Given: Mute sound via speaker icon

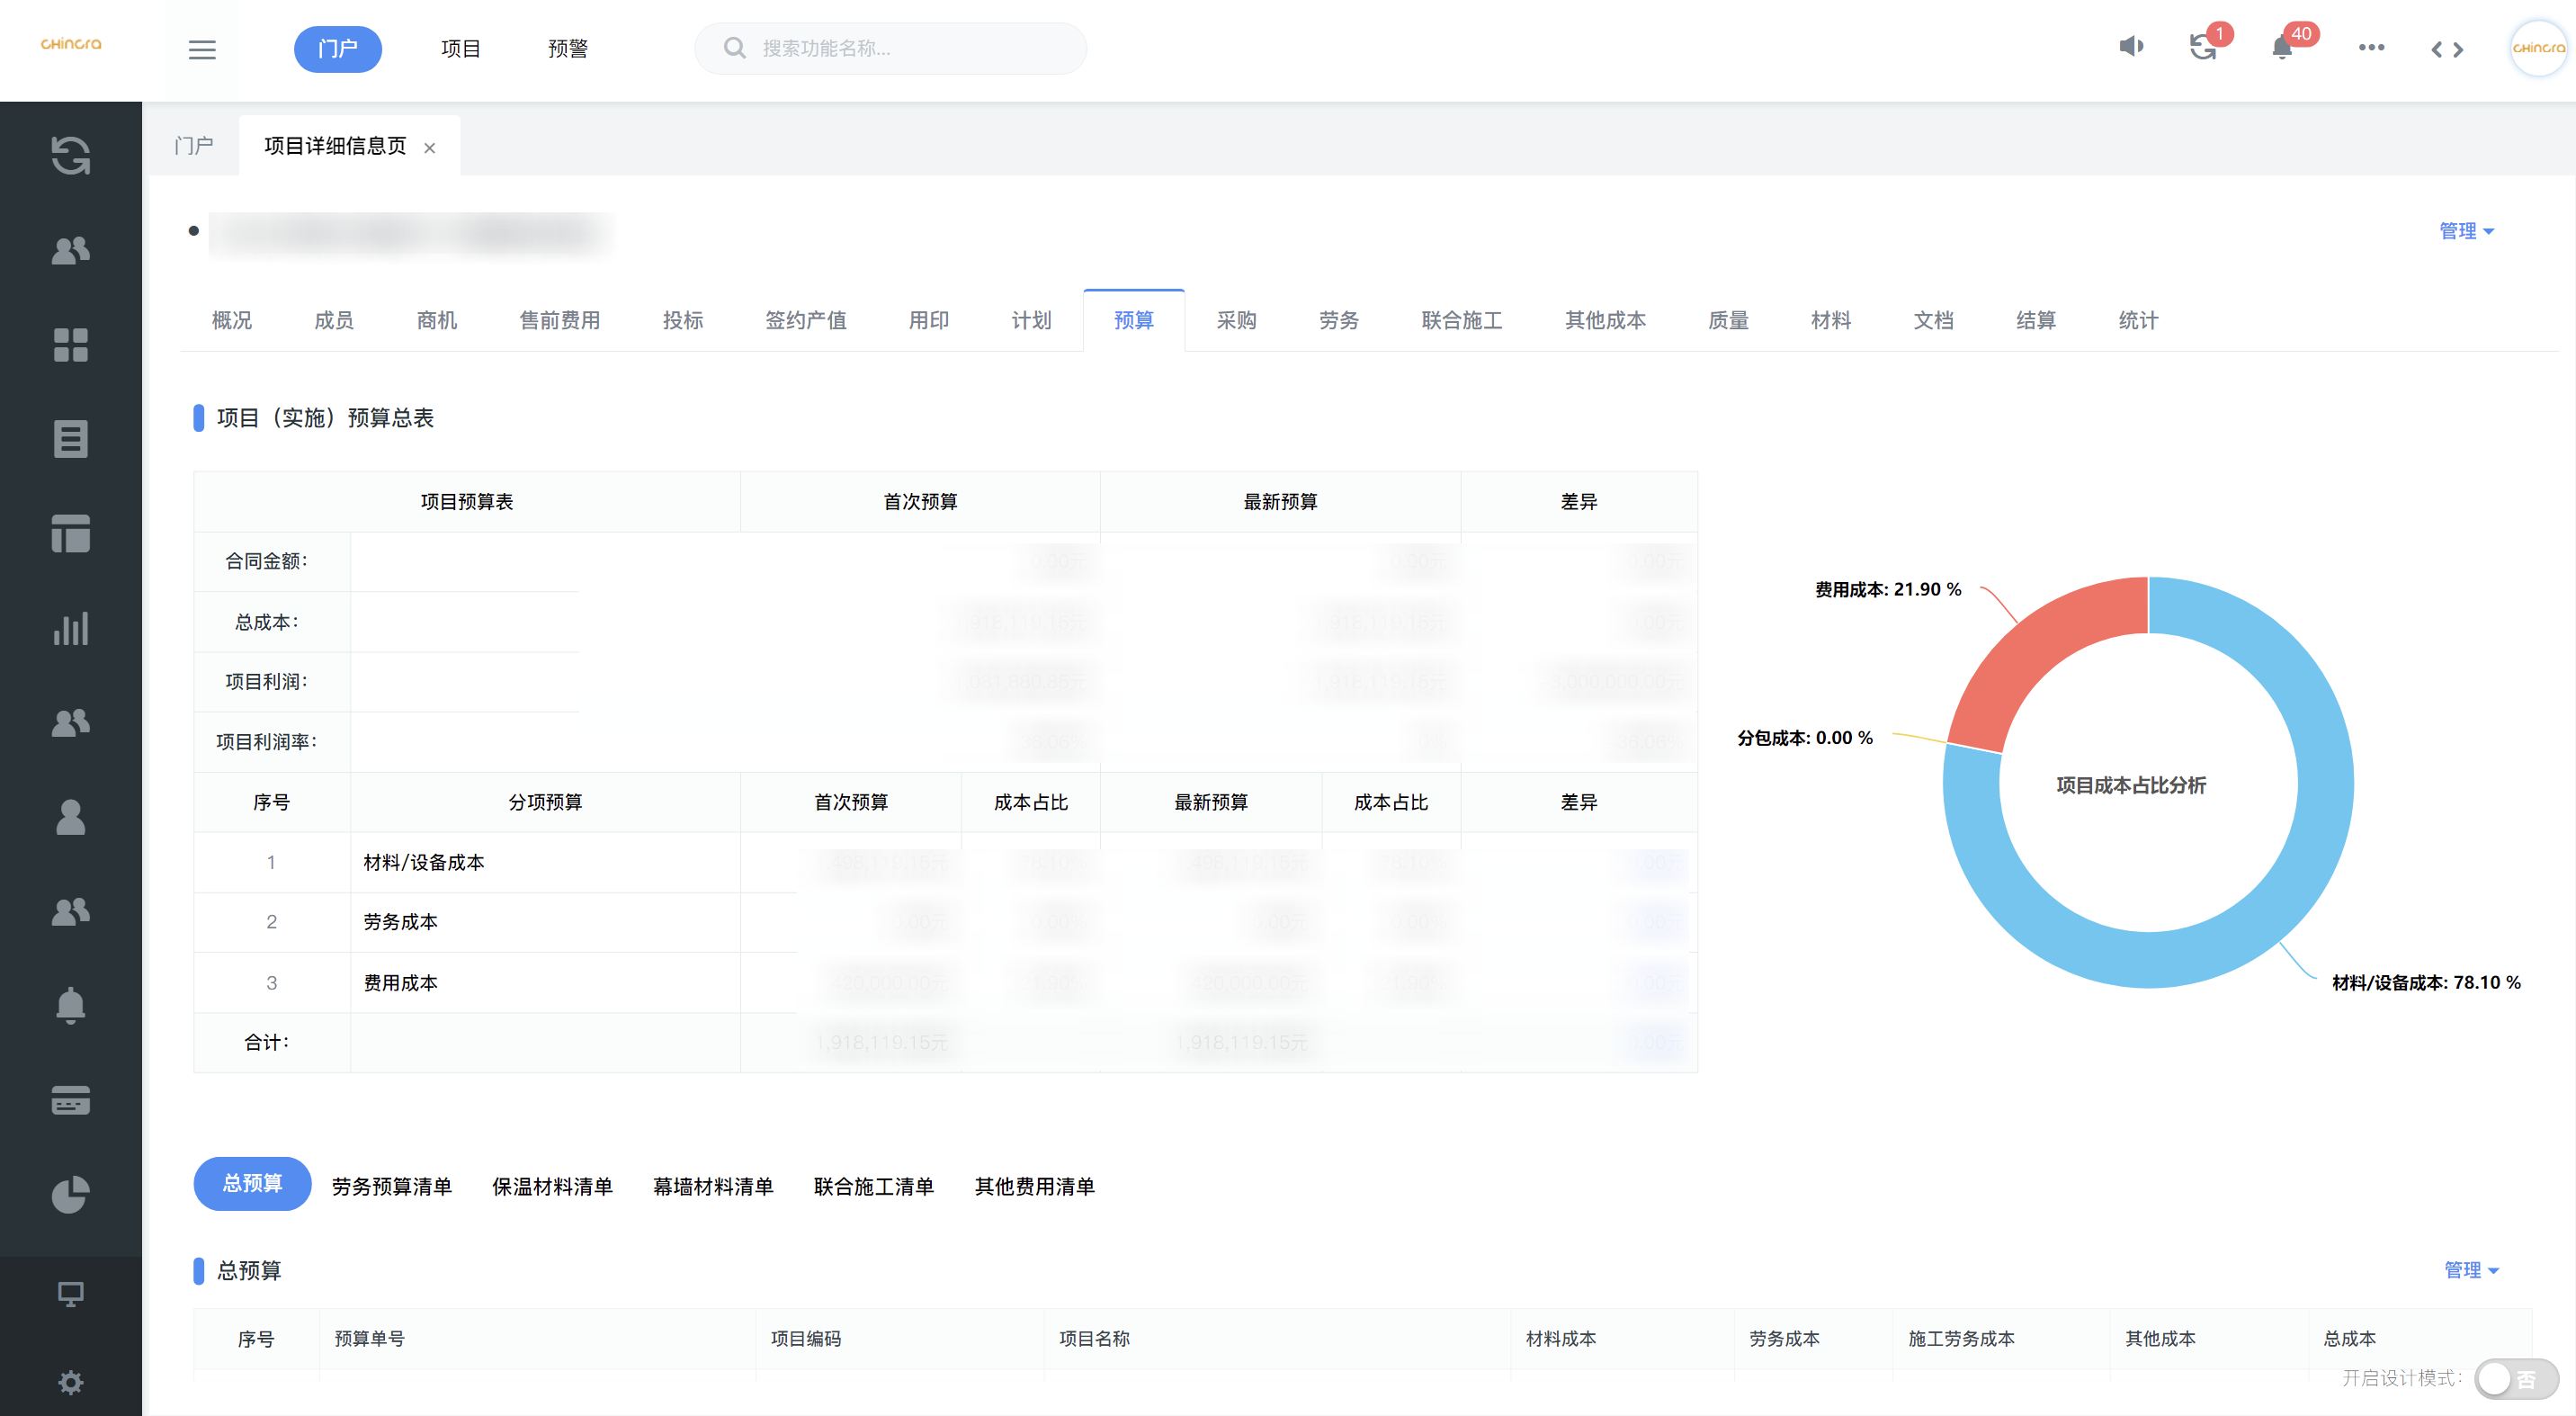Looking at the screenshot, I should 2131,47.
